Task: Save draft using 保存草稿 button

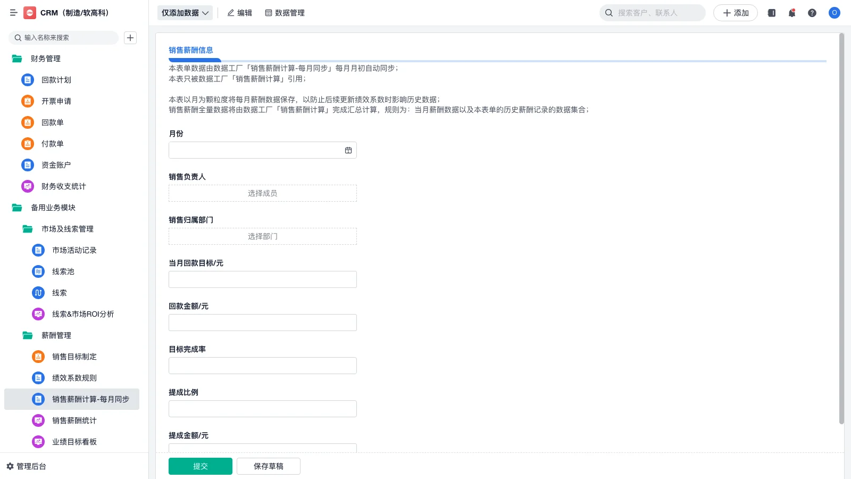Action: [x=268, y=466]
